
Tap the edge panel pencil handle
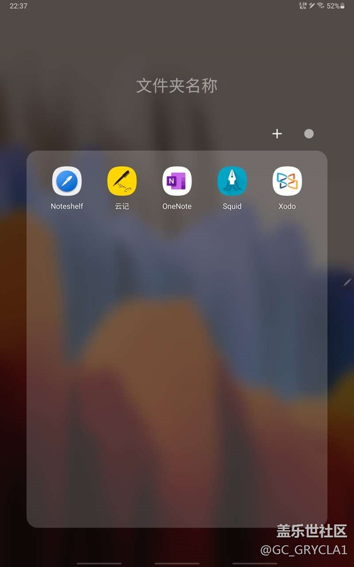(347, 282)
